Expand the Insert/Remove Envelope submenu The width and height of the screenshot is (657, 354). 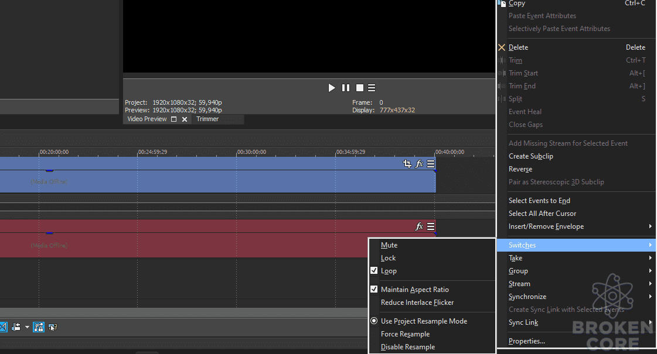tap(576, 226)
